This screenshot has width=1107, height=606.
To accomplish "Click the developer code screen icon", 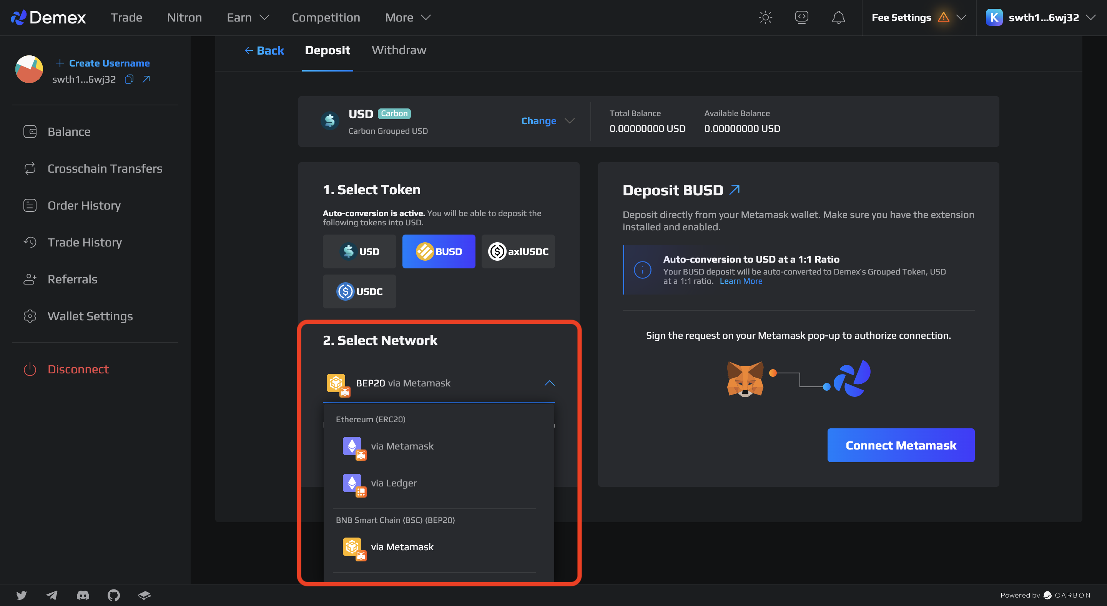I will click(801, 17).
